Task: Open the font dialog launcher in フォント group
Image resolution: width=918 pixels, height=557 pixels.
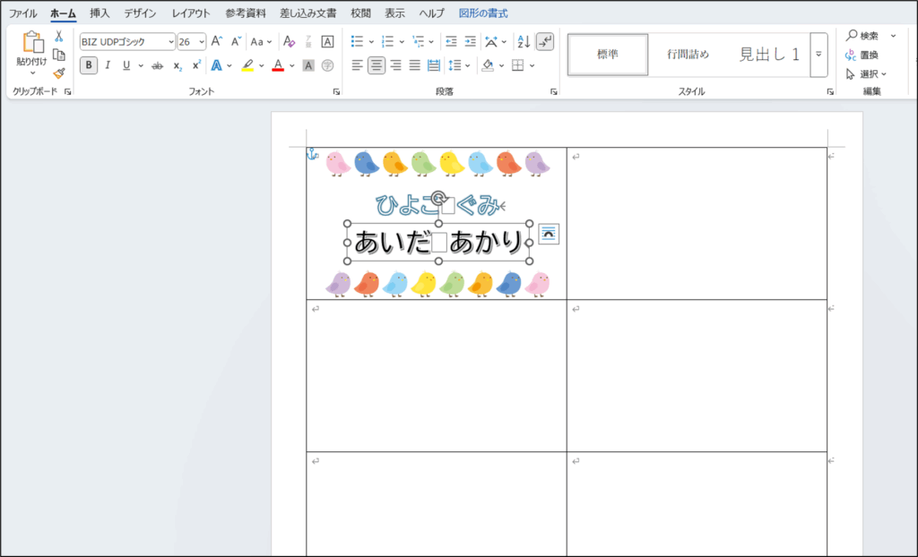Action: point(336,92)
